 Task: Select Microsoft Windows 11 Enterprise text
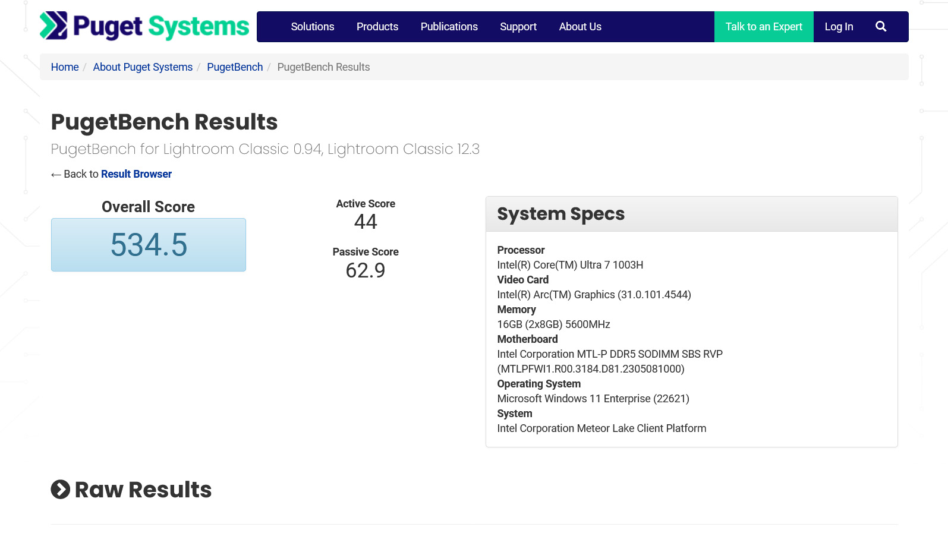(x=593, y=399)
